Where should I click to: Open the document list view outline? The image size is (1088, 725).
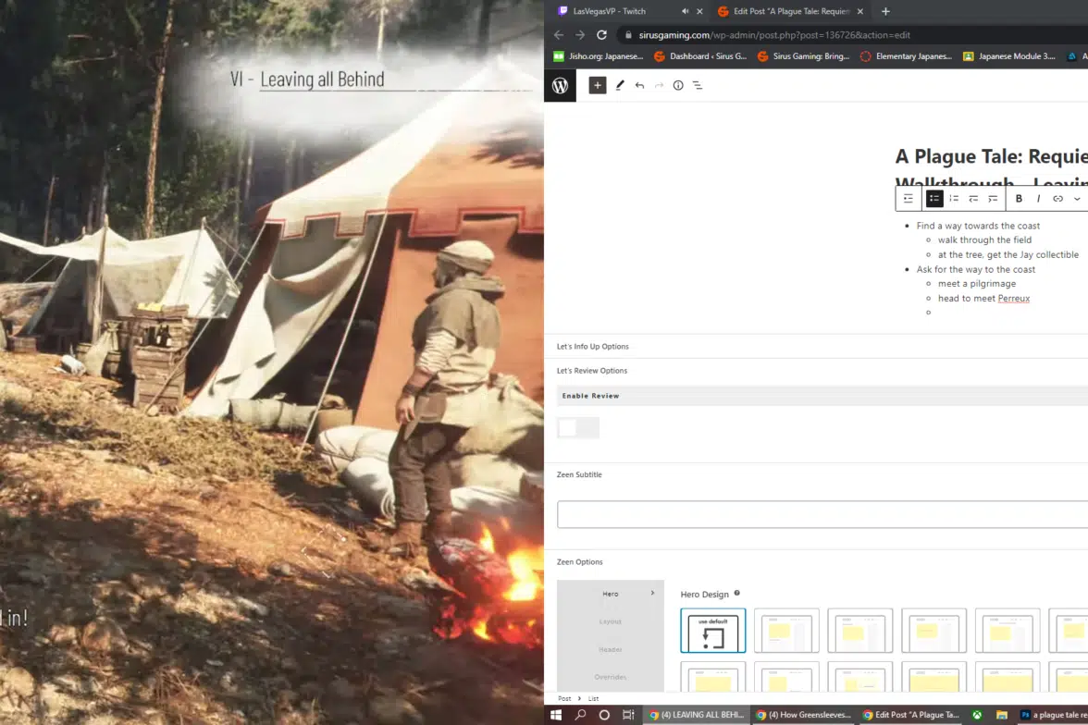tap(698, 85)
